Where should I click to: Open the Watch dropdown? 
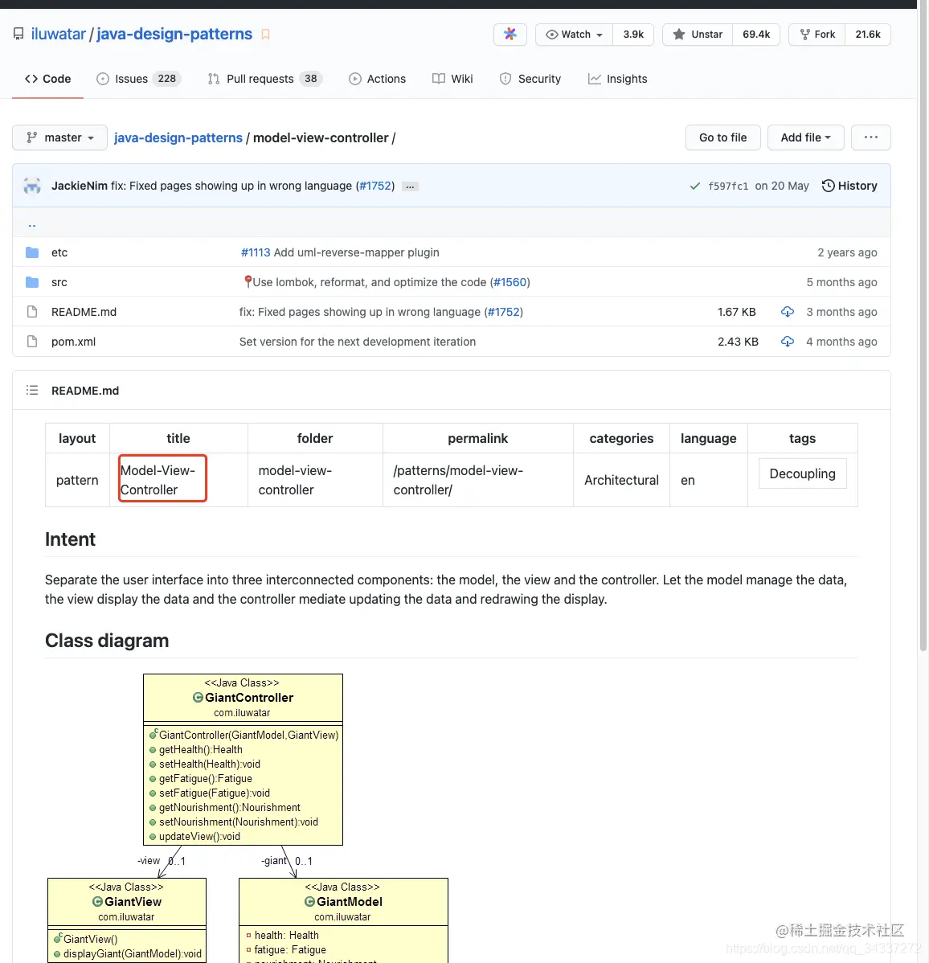[574, 35]
